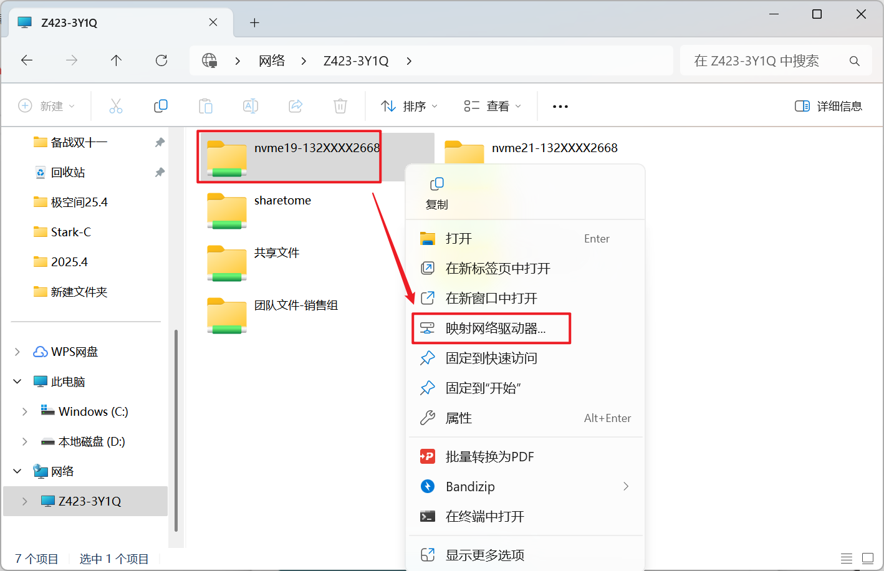Open 属性 from the context menu
The image size is (884, 571).
526,418
